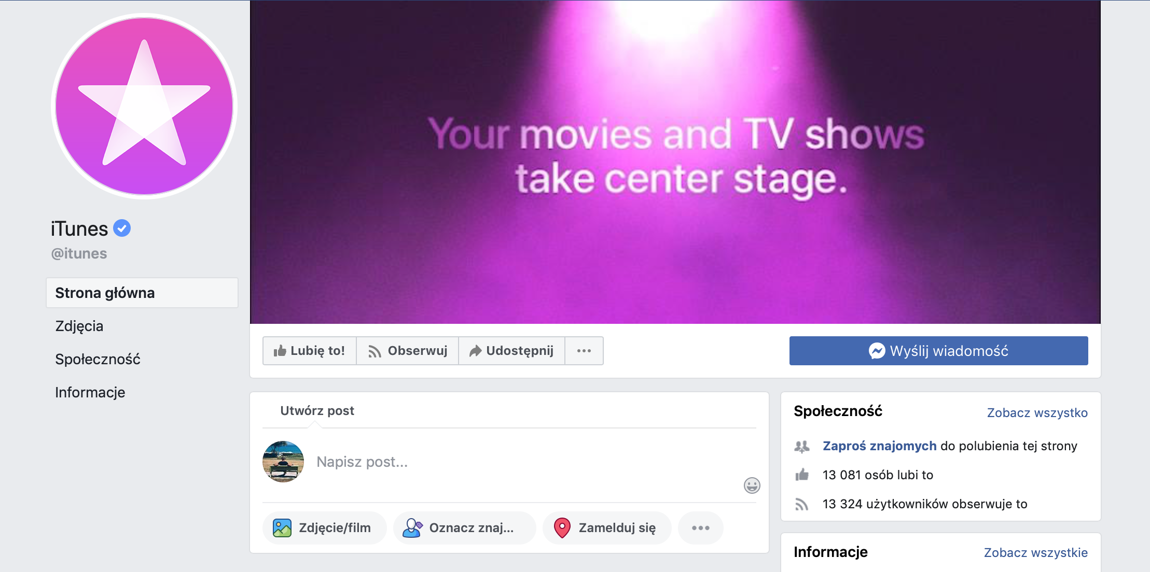Open the Zdjęcia section

click(79, 326)
